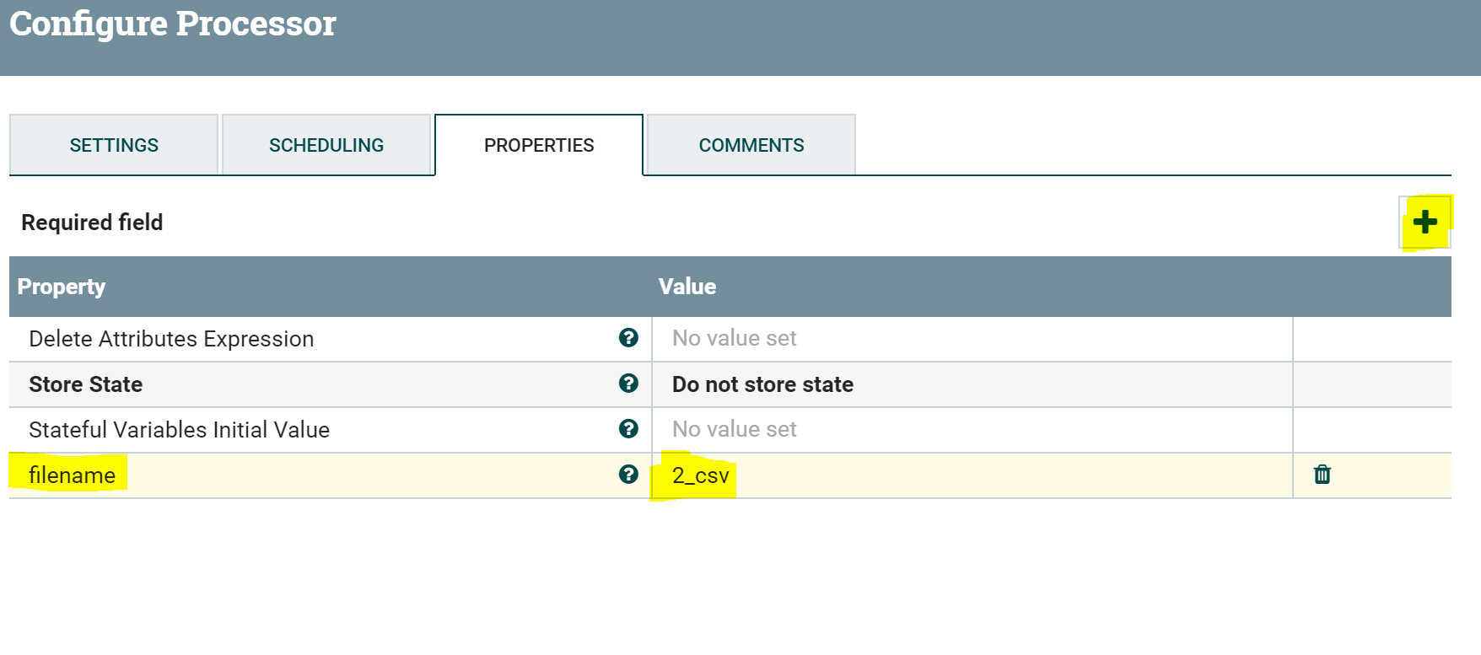Viewport: 1481px width, 655px height.
Task: Click the green plus add property icon
Action: (x=1424, y=222)
